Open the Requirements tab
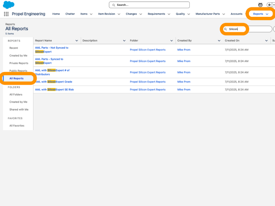 pyautogui.click(x=156, y=14)
